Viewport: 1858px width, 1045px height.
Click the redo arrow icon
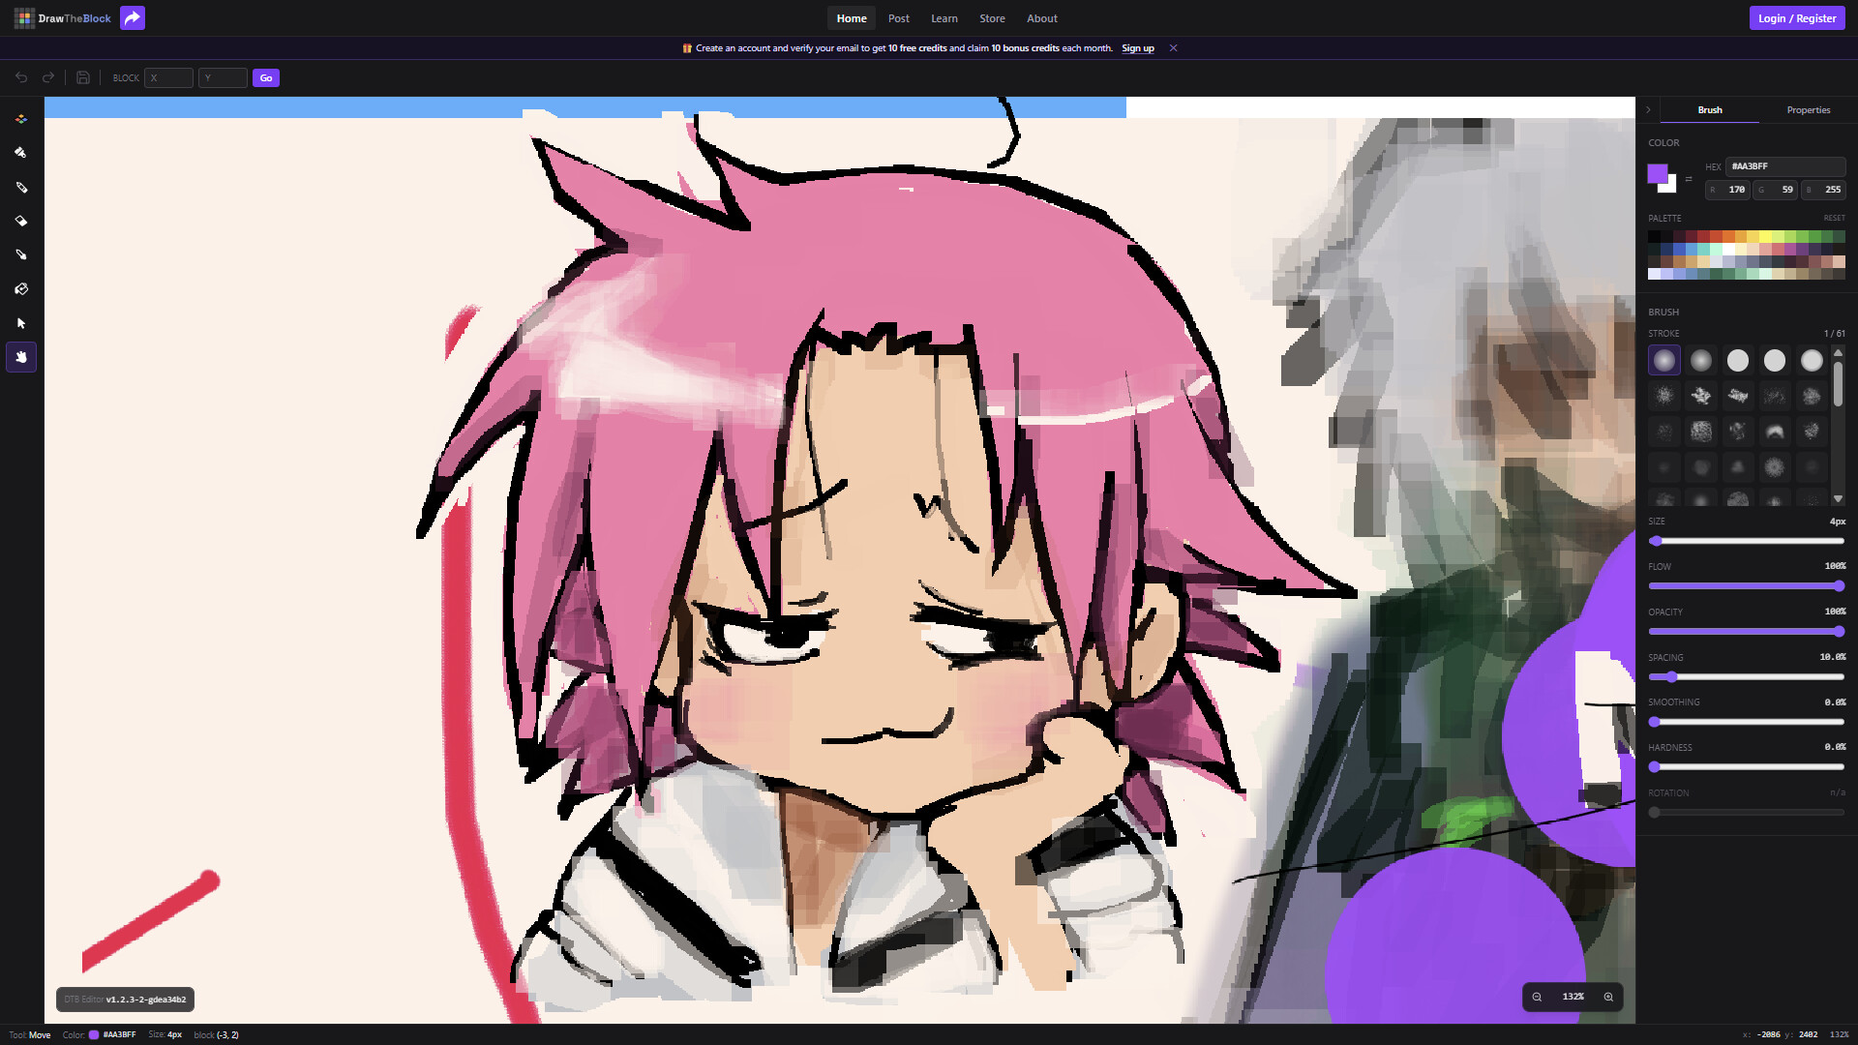click(x=48, y=77)
